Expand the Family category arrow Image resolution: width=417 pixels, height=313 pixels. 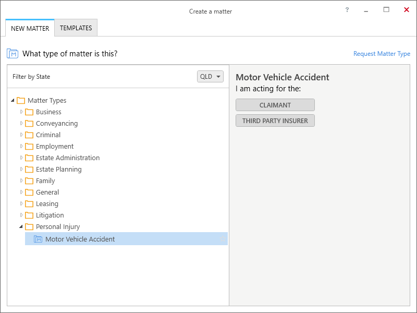click(21, 180)
